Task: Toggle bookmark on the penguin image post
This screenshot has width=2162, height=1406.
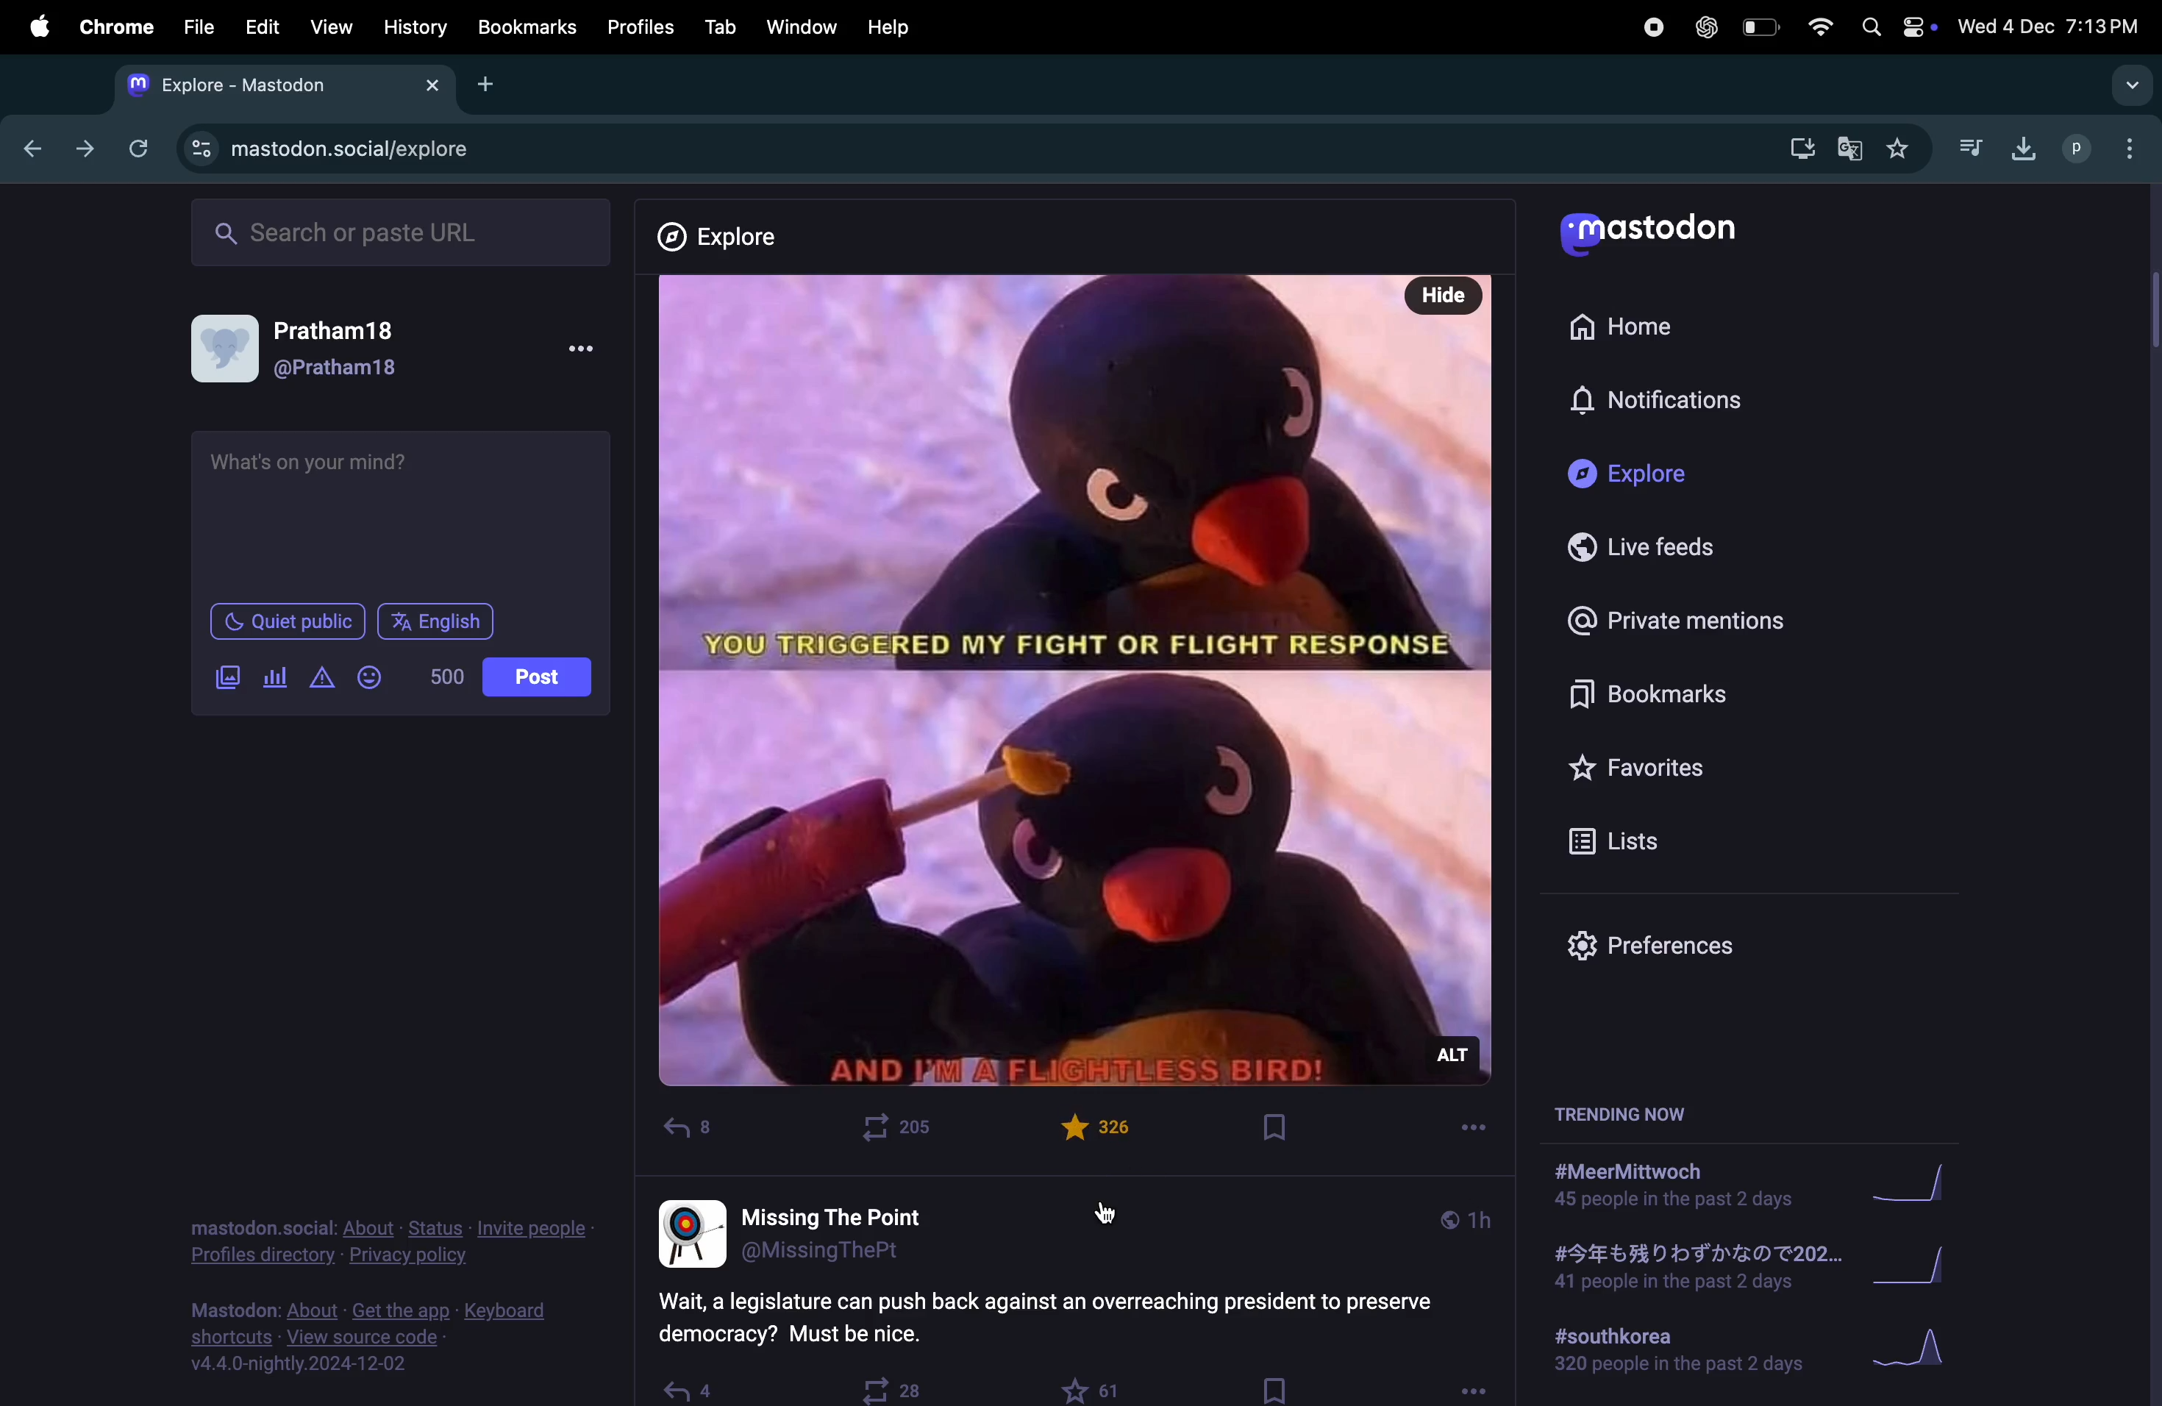Action: [1274, 1128]
